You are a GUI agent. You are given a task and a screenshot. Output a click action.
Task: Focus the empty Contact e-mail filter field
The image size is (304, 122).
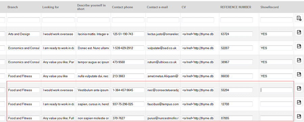tap(163, 20)
